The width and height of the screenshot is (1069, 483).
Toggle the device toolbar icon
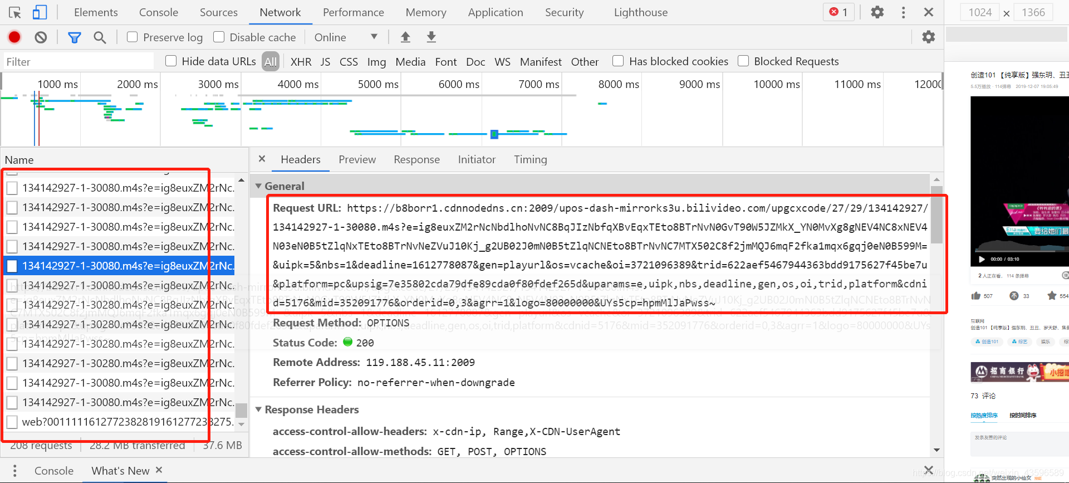point(40,12)
